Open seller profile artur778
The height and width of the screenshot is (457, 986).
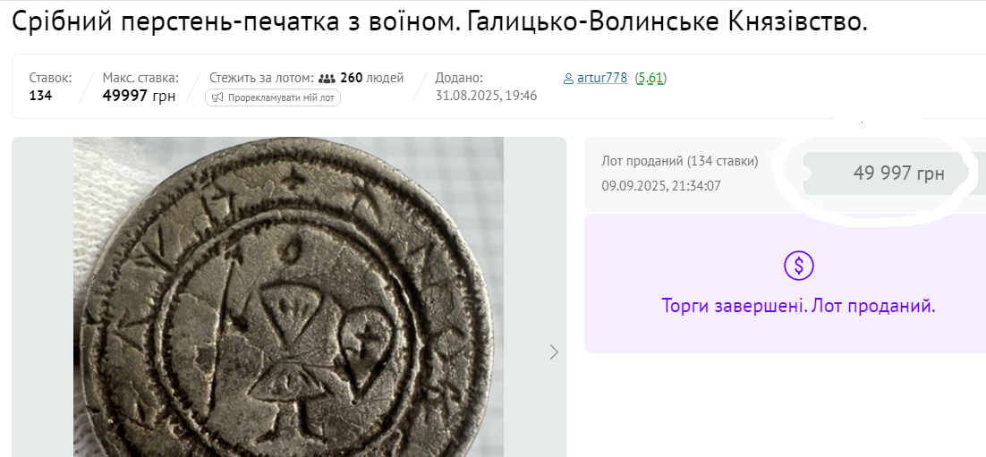coord(602,78)
